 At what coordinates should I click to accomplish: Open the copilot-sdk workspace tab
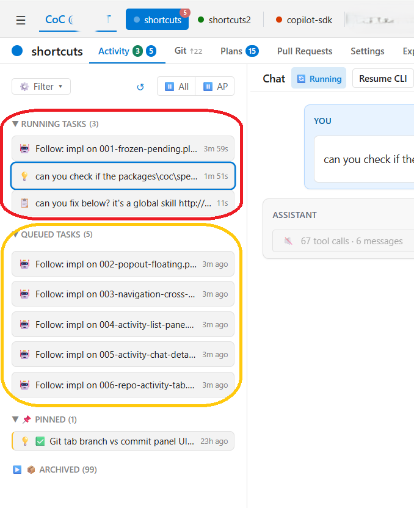tap(304, 20)
